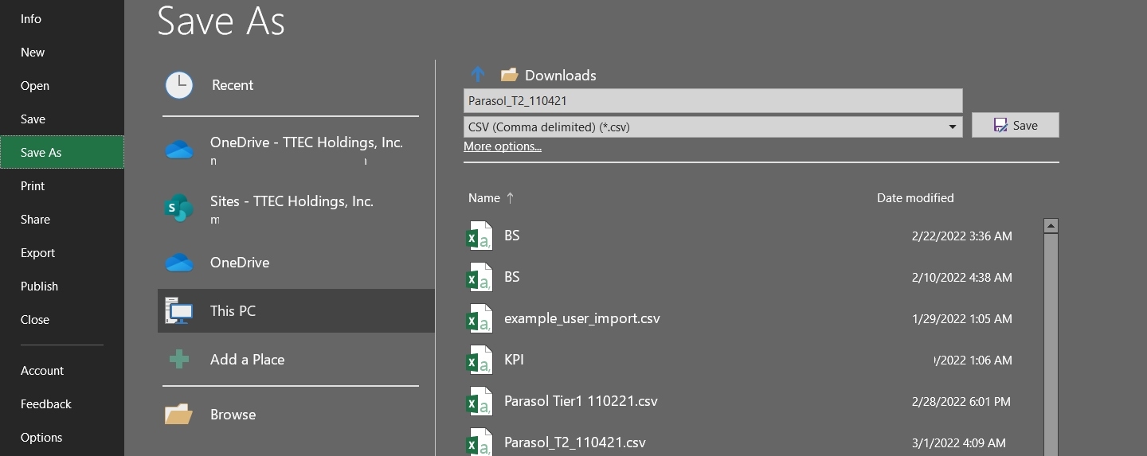
Task: Click the example_user_import.csv file icon
Action: coord(479,318)
